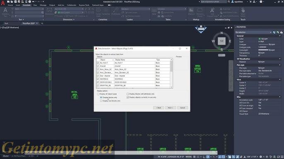Screen dimensions: 284x159
Task: Click the Back button in dialog
Action: pos(159,108)
